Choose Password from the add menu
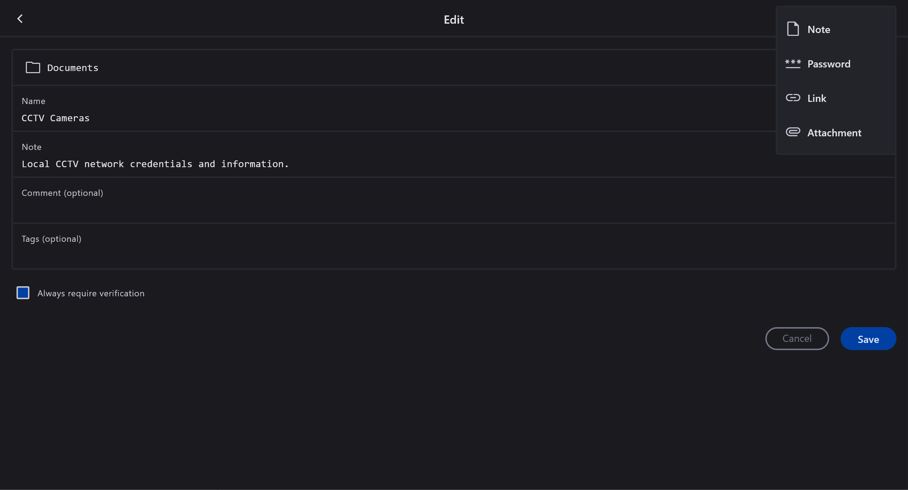 (829, 64)
